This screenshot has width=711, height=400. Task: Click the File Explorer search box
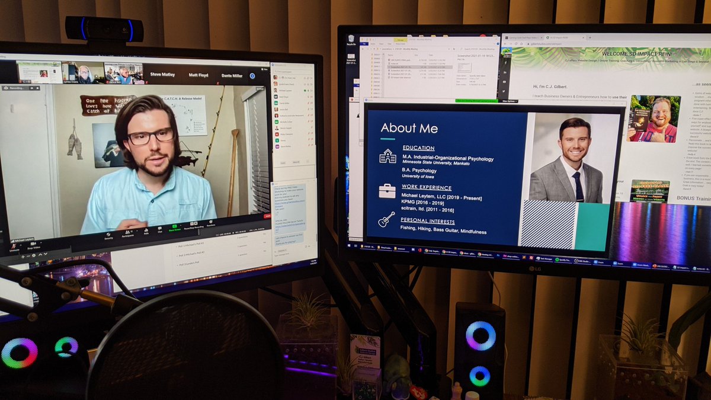(478, 49)
